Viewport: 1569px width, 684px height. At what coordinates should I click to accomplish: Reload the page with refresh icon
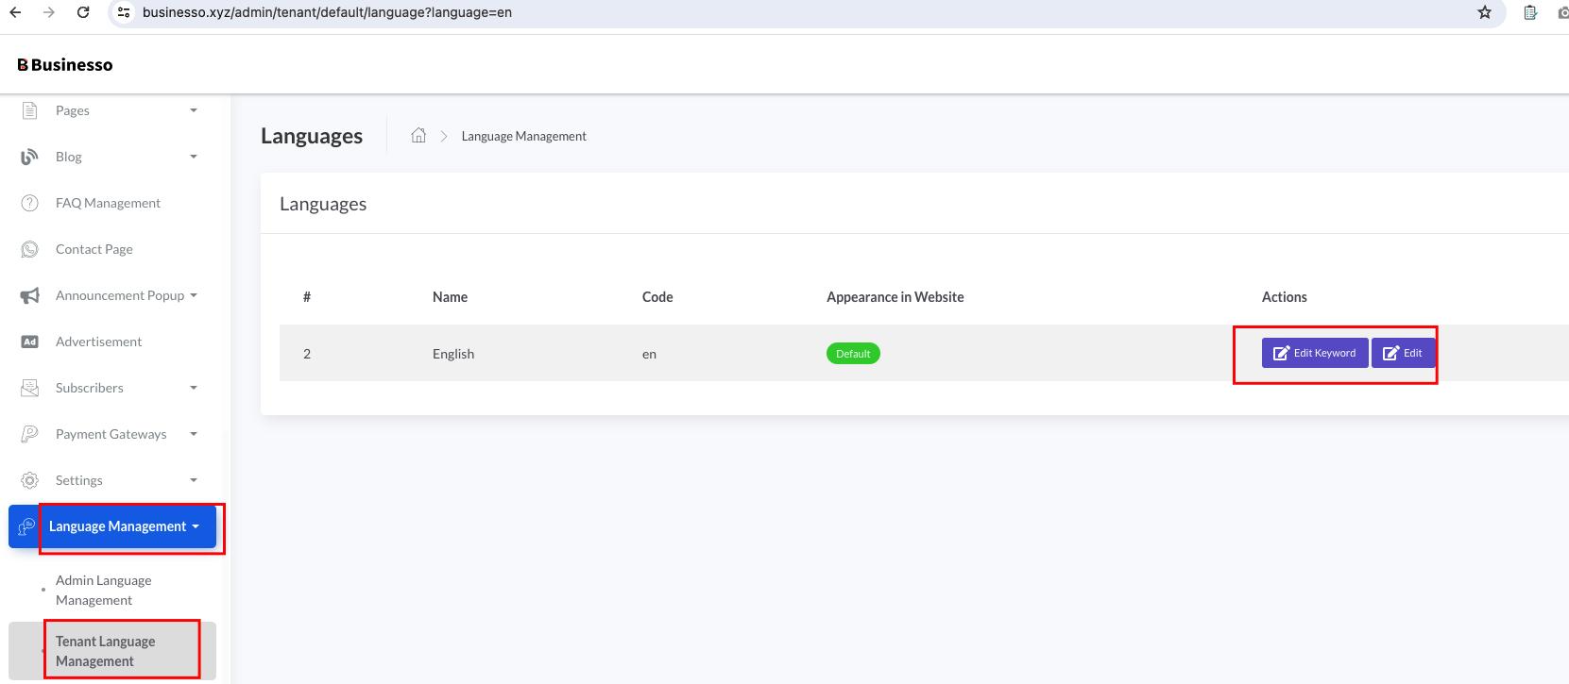click(83, 12)
